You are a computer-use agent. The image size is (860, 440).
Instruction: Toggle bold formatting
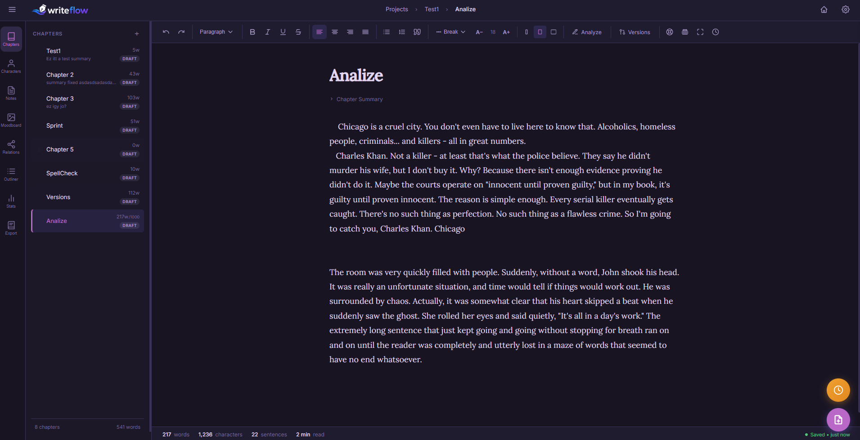click(252, 32)
